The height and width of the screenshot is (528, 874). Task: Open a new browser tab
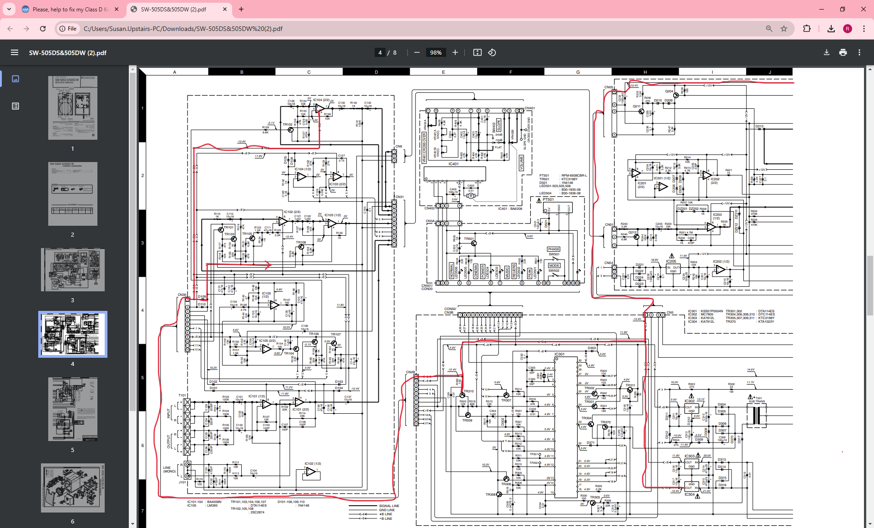[241, 9]
